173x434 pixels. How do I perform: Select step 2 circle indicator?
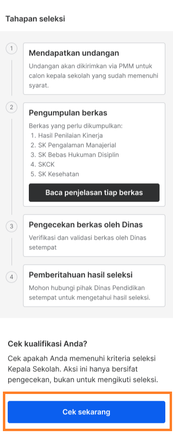tap(12, 108)
